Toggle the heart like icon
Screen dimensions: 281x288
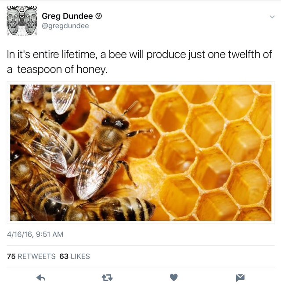tap(174, 277)
